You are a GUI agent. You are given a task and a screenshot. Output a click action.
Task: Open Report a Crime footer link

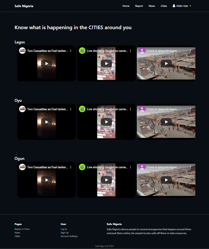click(22, 229)
